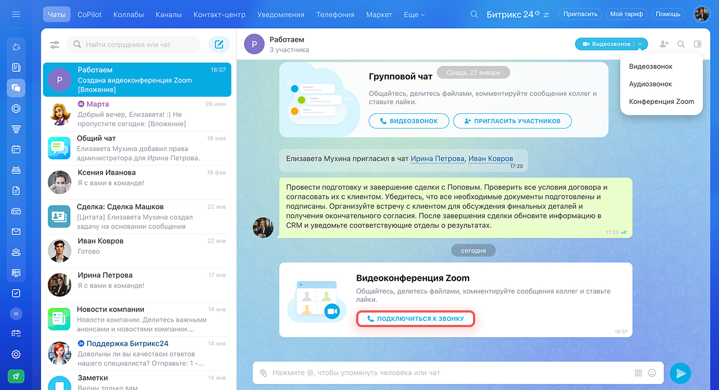Screen dimensions: 719x390
Task: Open the emoji smiley picker
Action: click(x=652, y=373)
